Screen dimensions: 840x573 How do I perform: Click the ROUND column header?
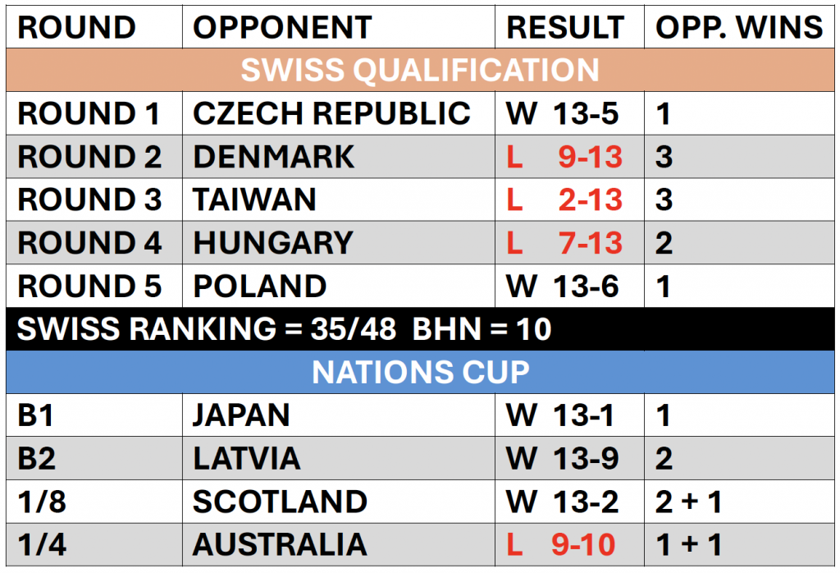77,28
